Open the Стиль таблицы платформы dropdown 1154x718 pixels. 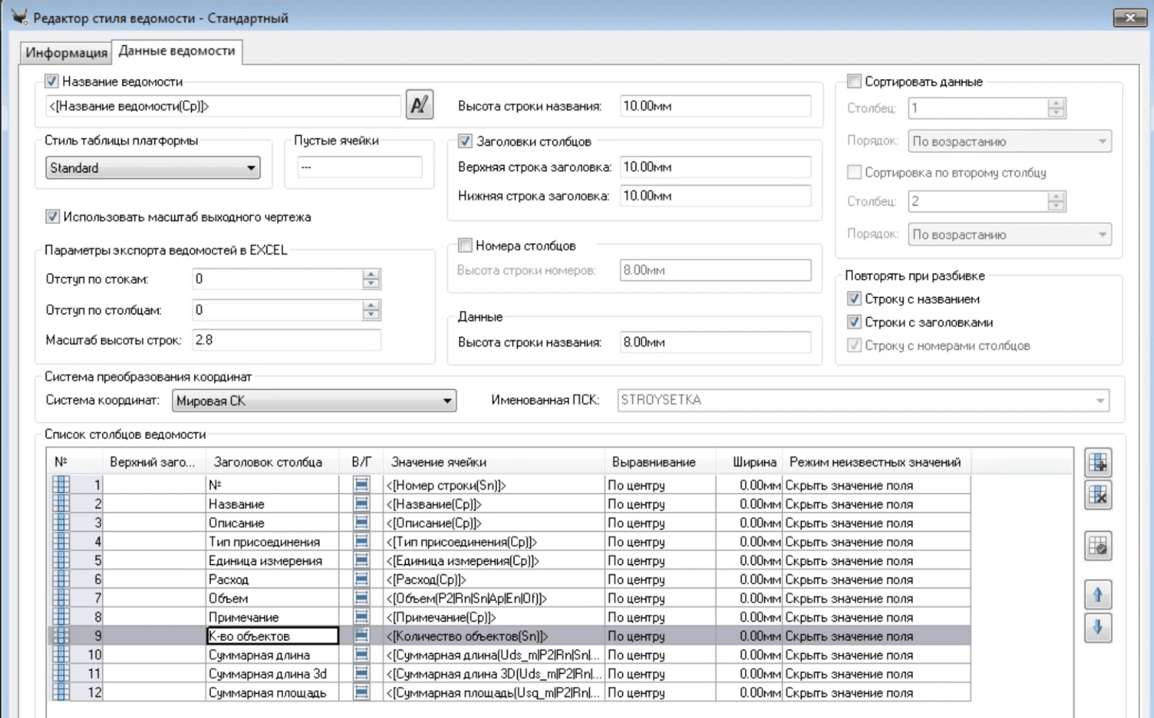pyautogui.click(x=152, y=168)
